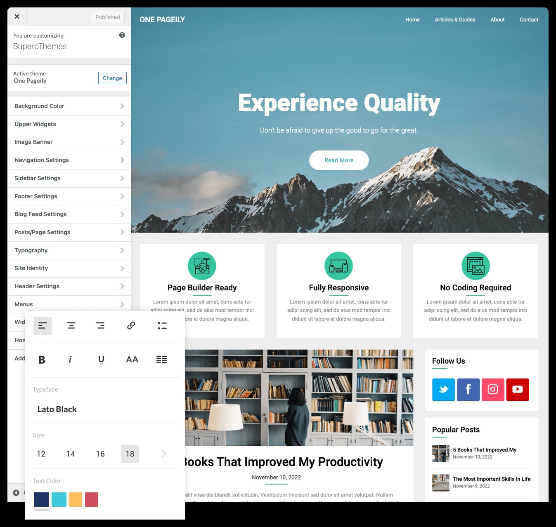Expand the Typography section

(69, 250)
